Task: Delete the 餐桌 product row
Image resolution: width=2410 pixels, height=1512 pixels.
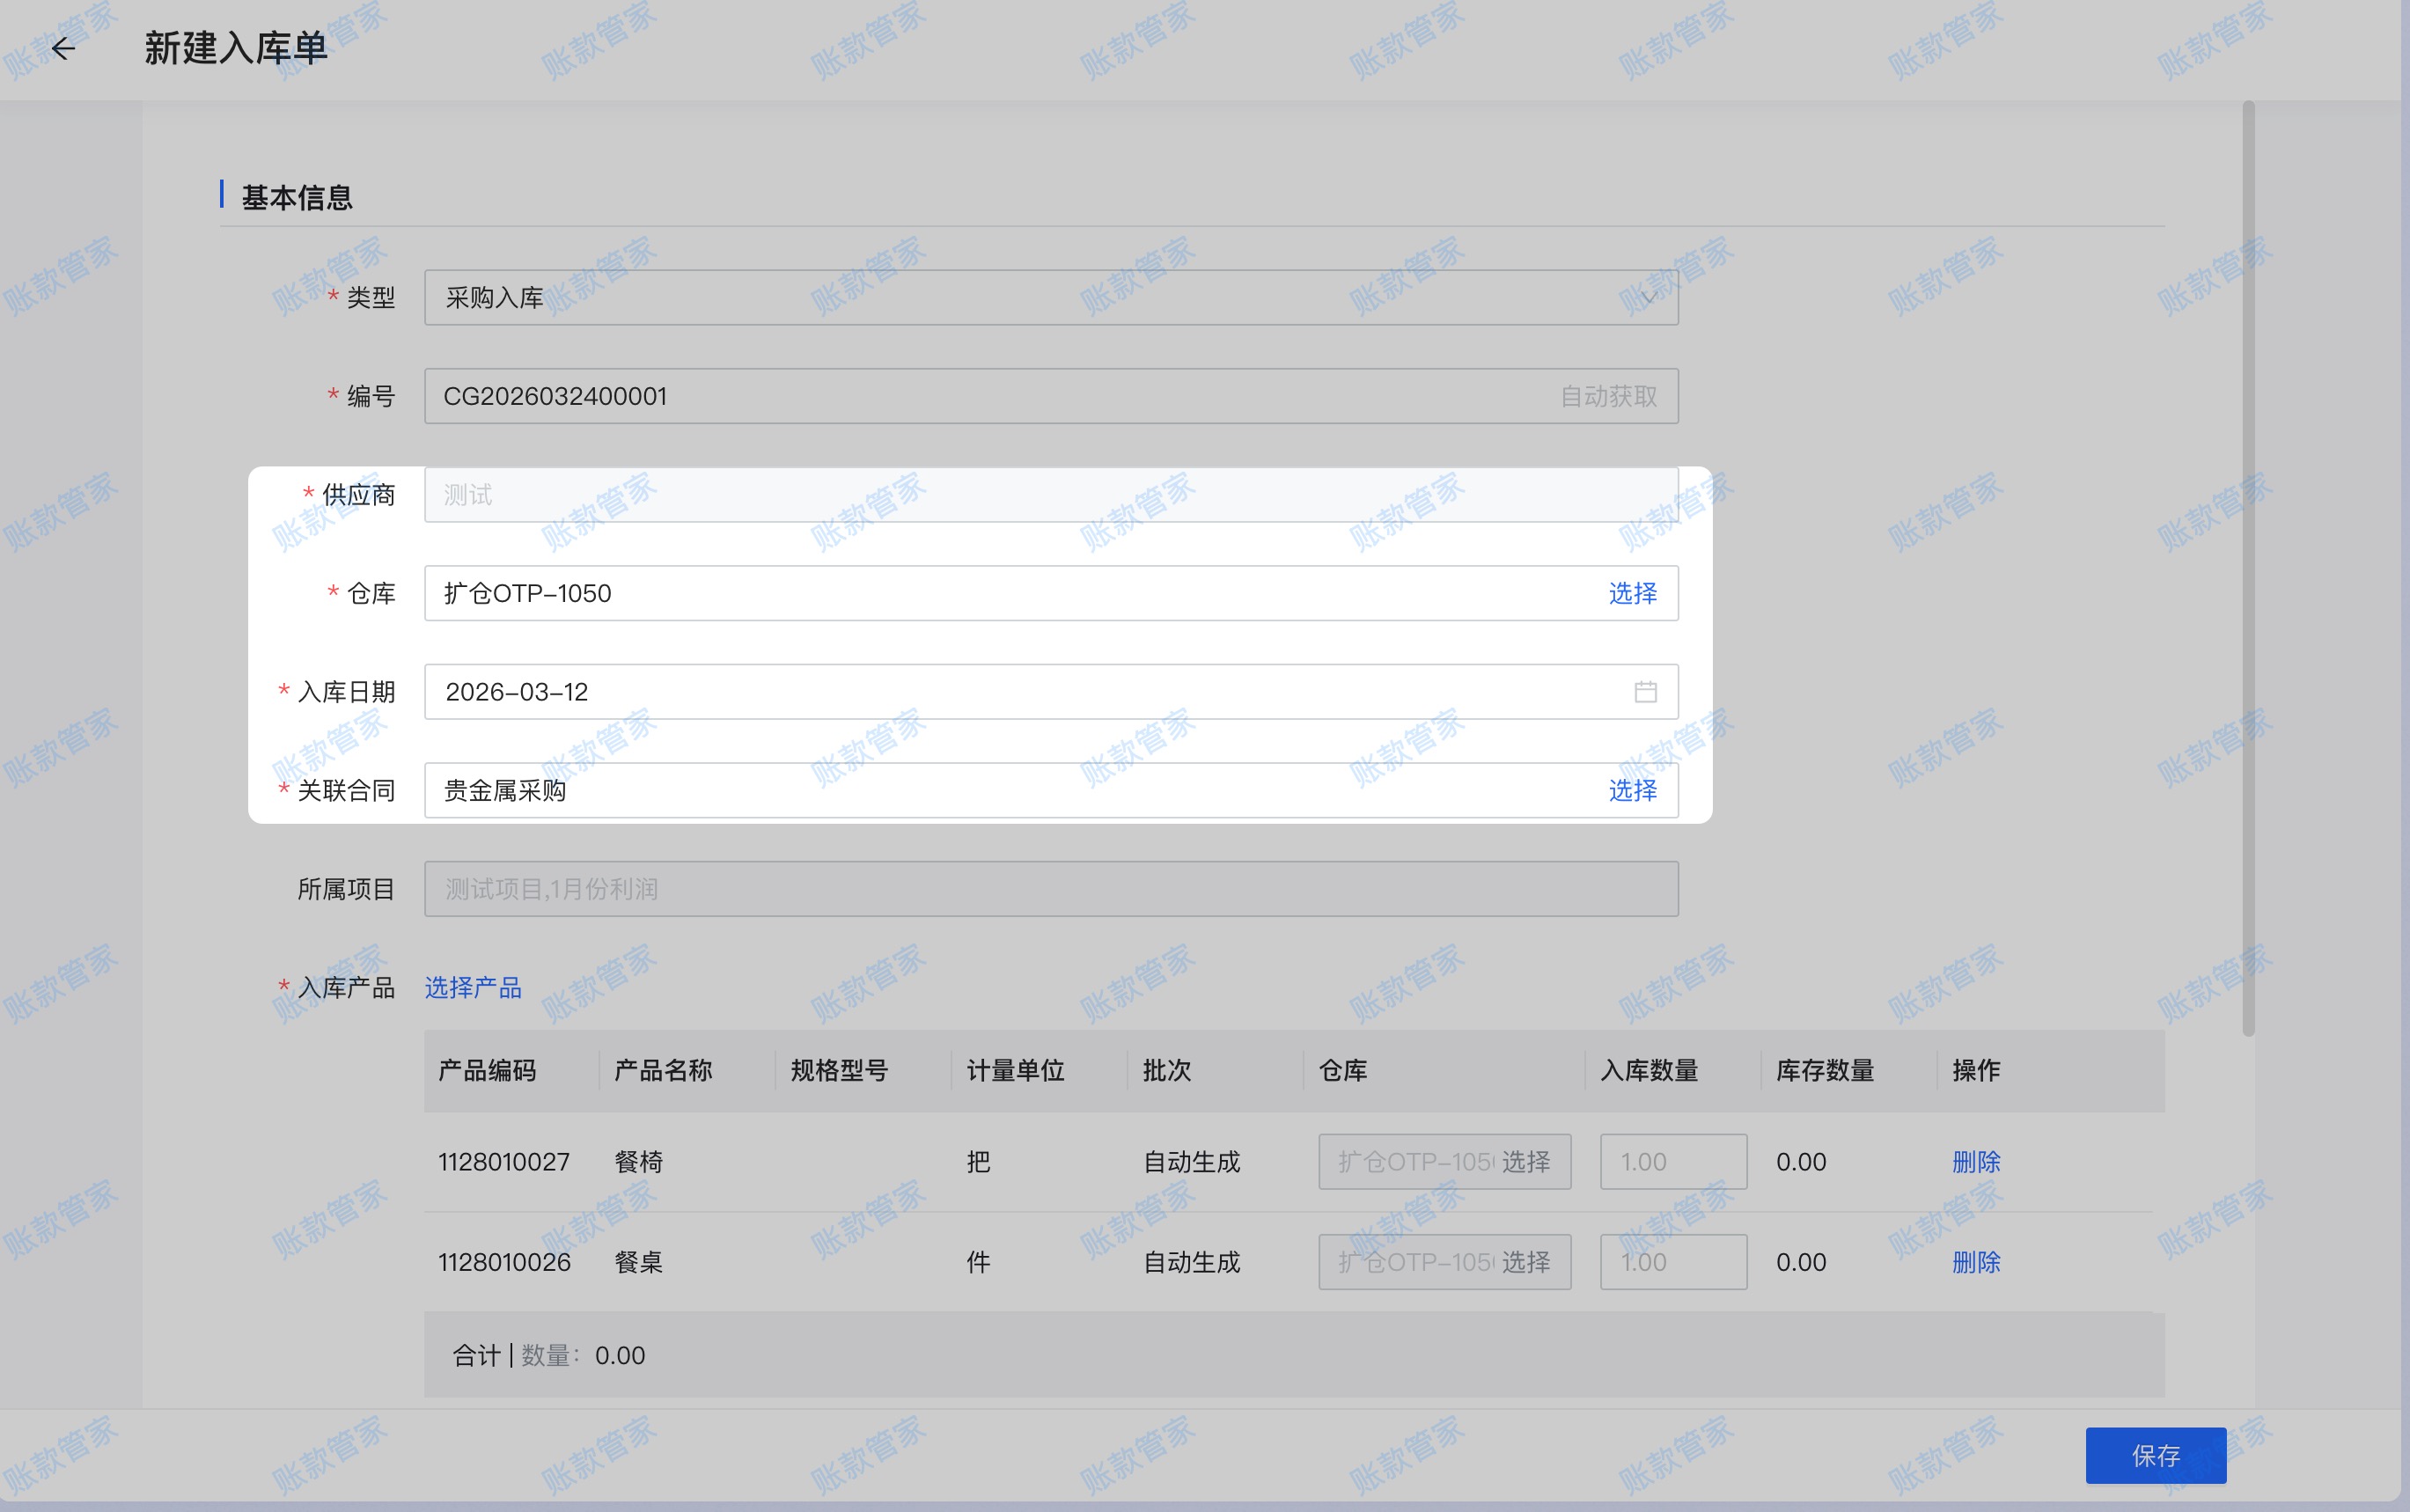Action: click(1975, 1262)
